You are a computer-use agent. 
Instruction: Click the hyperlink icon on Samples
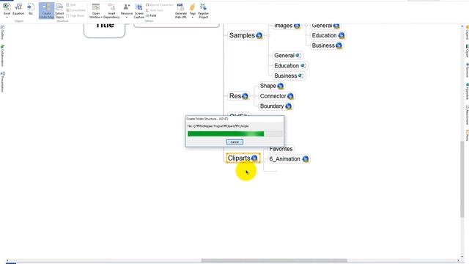click(x=259, y=35)
